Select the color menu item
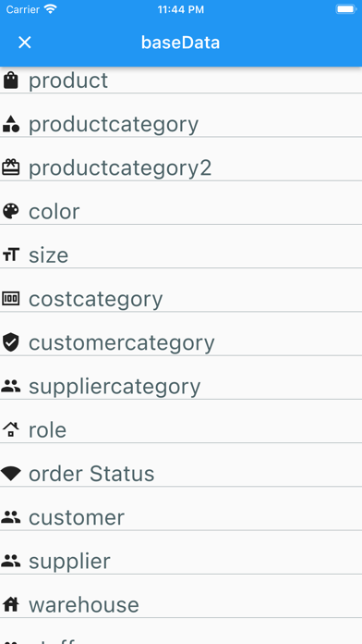The image size is (362, 644). tap(181, 212)
